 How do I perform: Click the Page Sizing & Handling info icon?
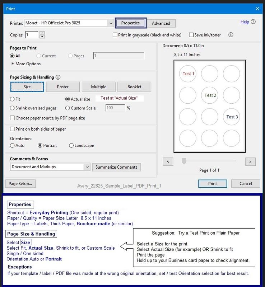pyautogui.click(x=58, y=77)
